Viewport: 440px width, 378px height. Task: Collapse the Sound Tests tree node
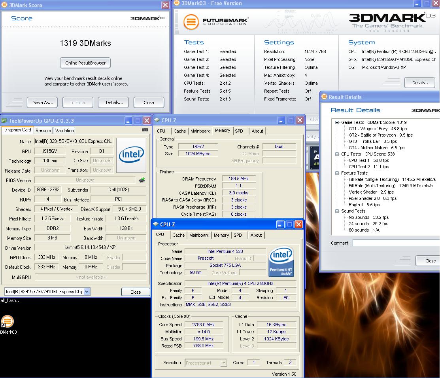337,211
